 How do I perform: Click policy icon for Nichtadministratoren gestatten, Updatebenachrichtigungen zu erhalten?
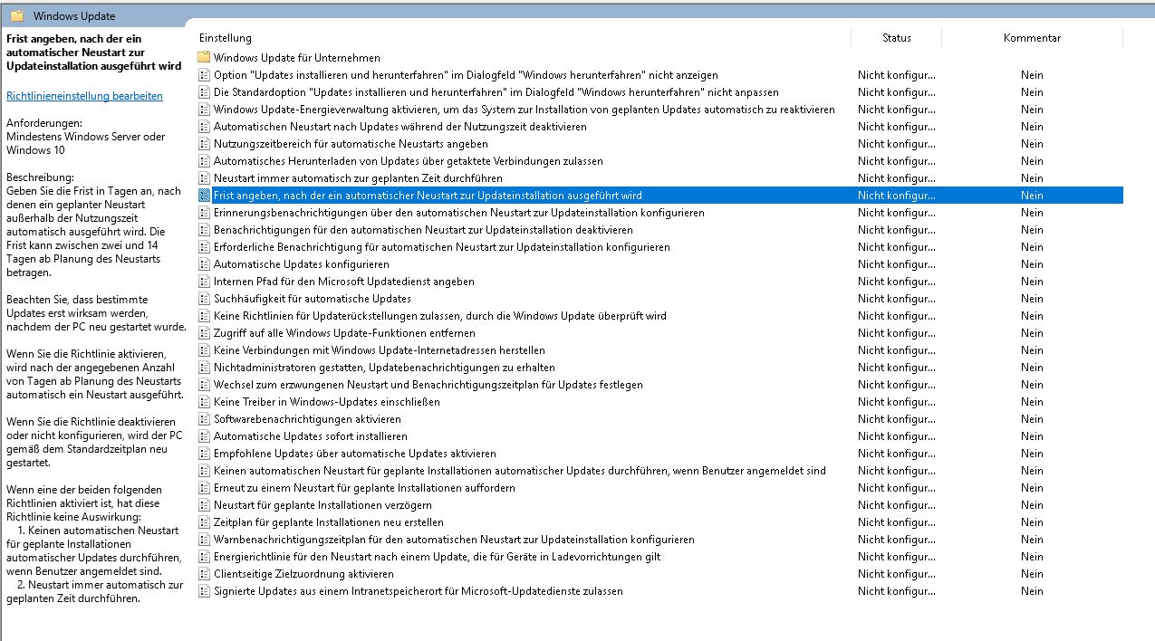(x=204, y=368)
